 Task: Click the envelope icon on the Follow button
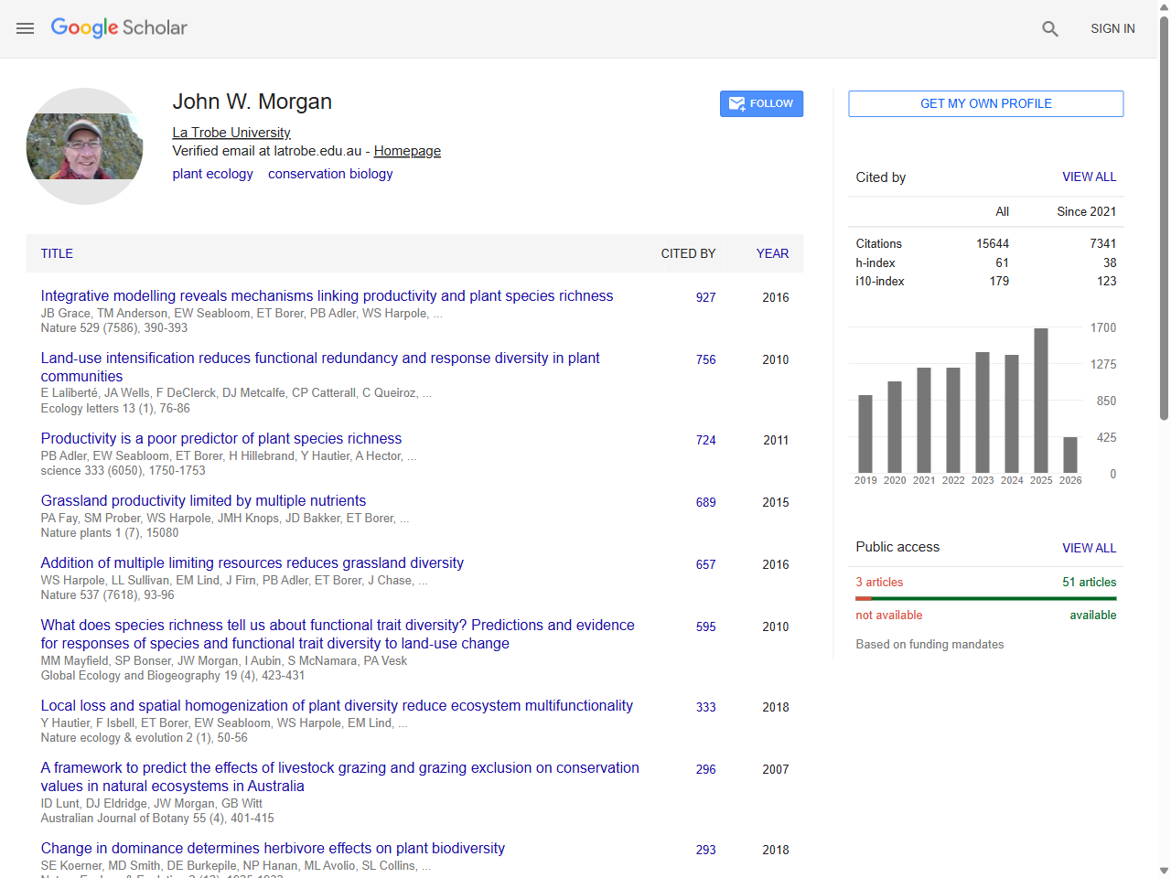[x=736, y=103]
